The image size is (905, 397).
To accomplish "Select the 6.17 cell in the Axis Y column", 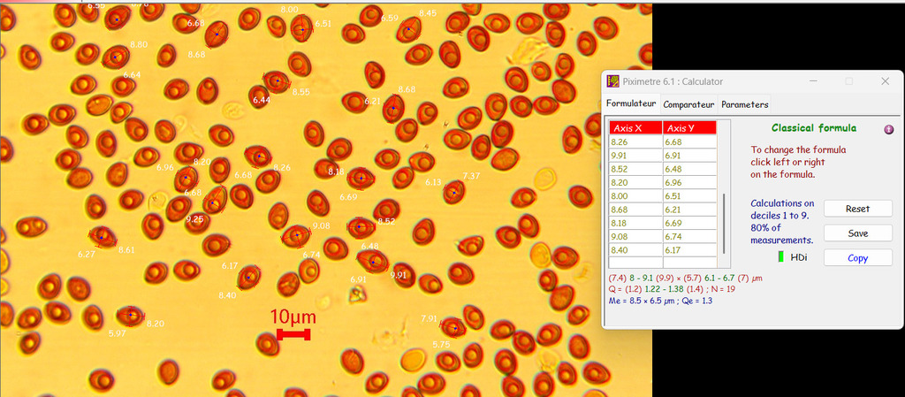I will click(x=689, y=250).
